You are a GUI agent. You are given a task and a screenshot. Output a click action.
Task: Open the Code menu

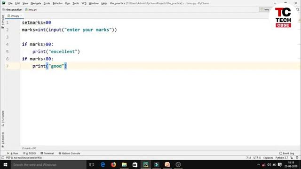[x=47, y=3]
